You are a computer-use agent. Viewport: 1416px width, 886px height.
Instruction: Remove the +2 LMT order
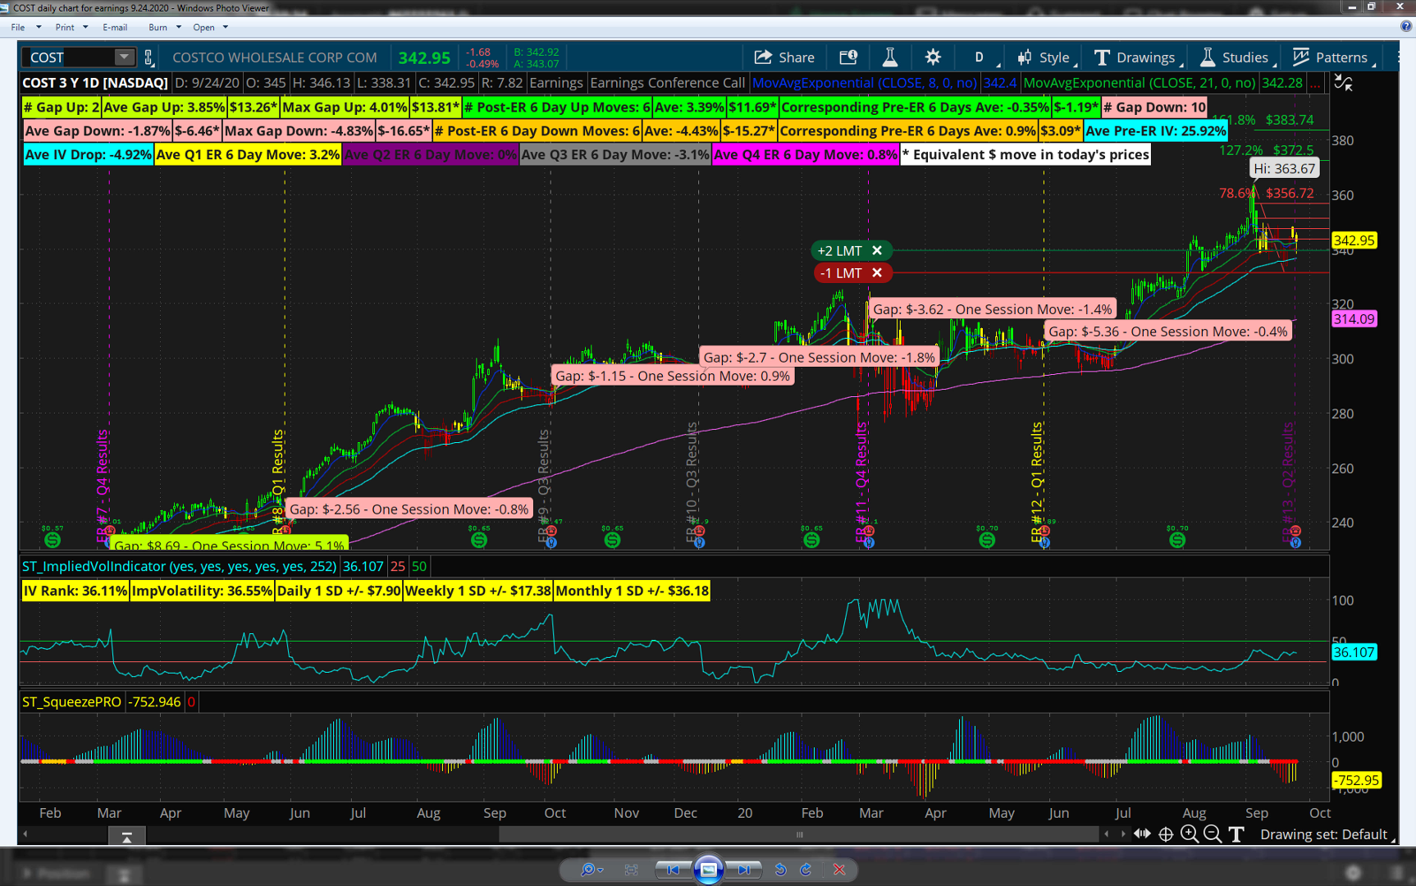tap(877, 250)
